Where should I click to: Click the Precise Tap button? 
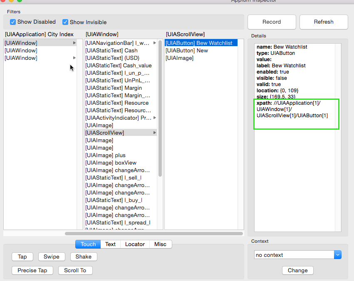pyautogui.click(x=32, y=270)
